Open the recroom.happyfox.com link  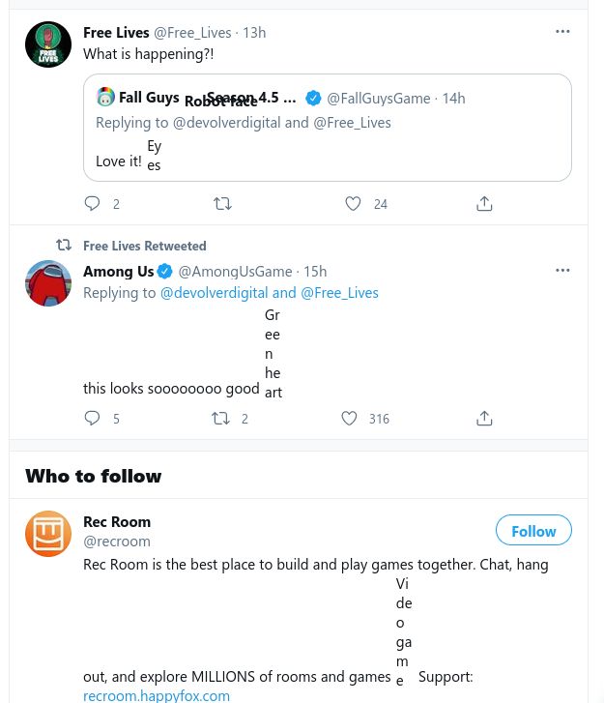click(157, 695)
